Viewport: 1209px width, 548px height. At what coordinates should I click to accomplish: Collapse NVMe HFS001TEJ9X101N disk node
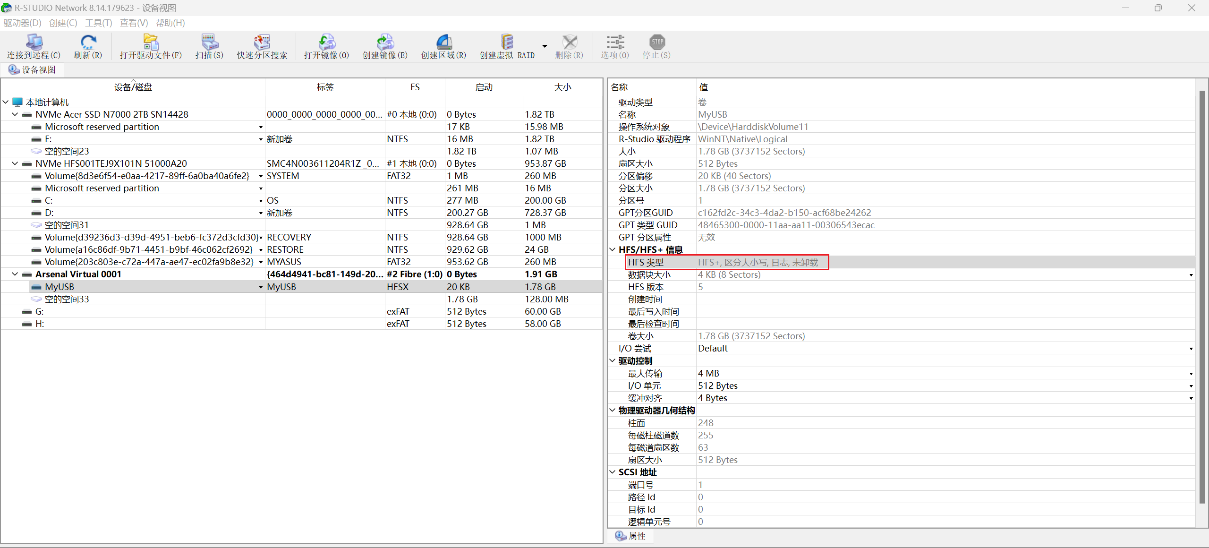pos(15,163)
